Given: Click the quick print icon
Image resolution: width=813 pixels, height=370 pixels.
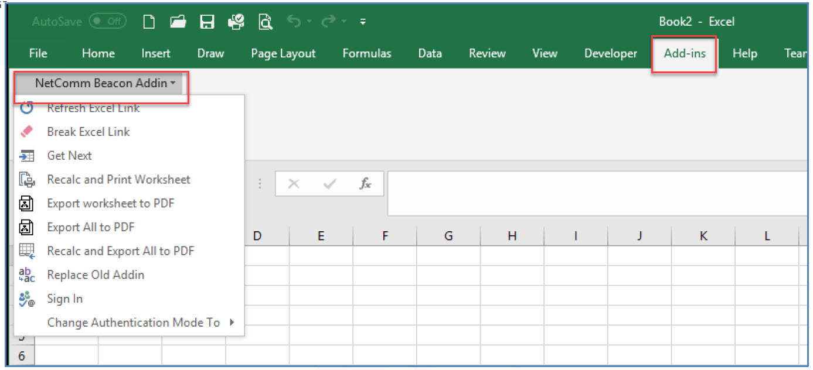Looking at the screenshot, I should [236, 22].
